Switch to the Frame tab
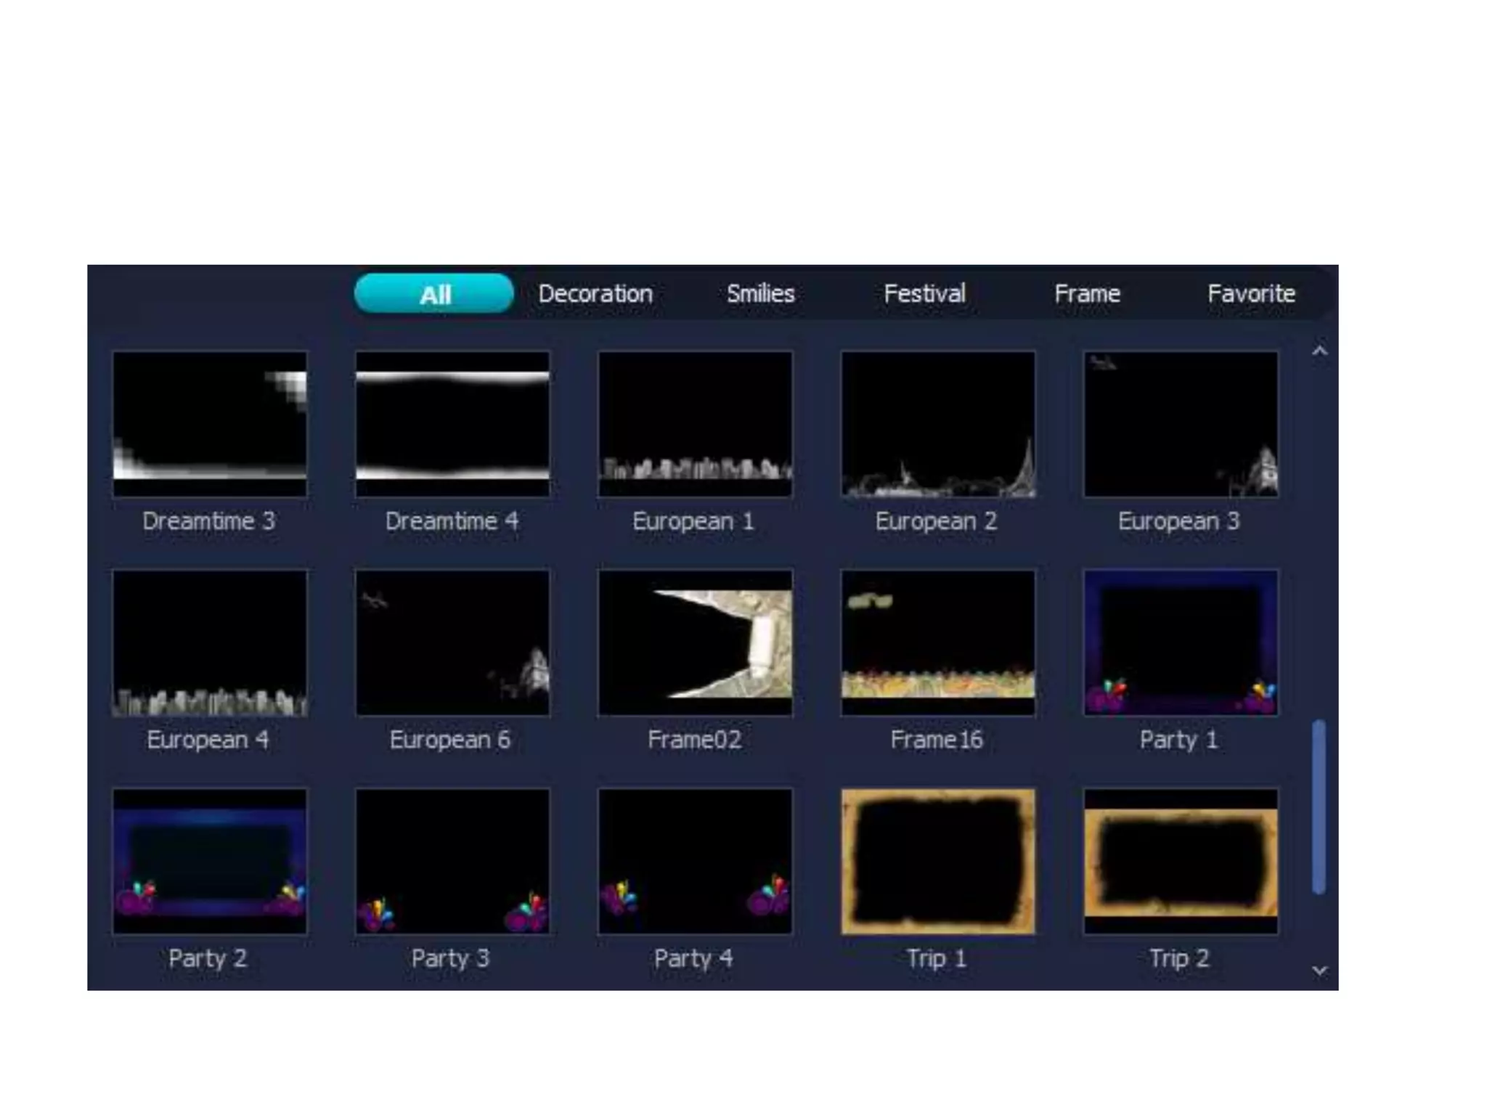 coord(1087,294)
